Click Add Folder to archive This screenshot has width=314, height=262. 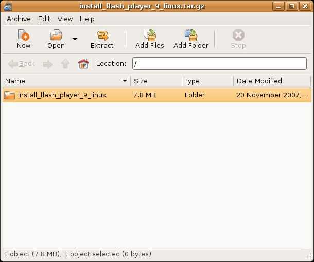[191, 39]
